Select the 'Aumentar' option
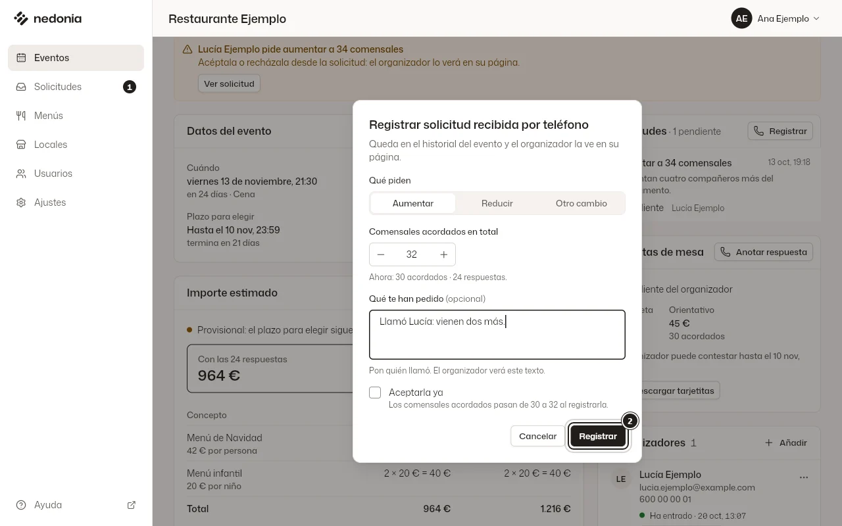Image resolution: width=842 pixels, height=526 pixels. [x=413, y=203]
